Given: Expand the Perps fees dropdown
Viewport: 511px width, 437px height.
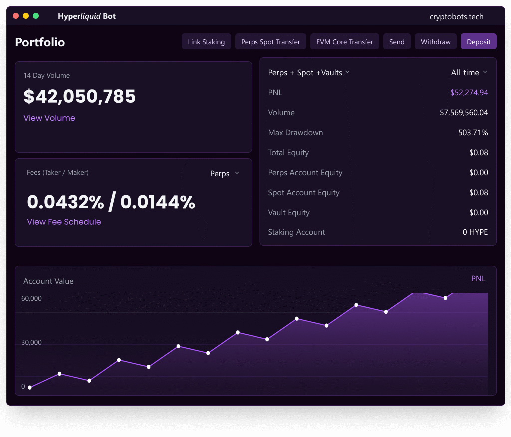Looking at the screenshot, I should tap(225, 174).
